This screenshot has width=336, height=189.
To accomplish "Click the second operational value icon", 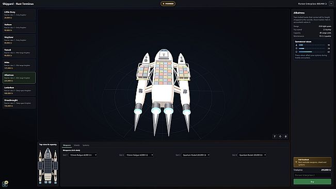I will point(297,49).
